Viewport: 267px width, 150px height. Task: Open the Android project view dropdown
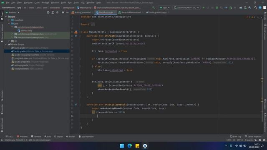click(13, 12)
